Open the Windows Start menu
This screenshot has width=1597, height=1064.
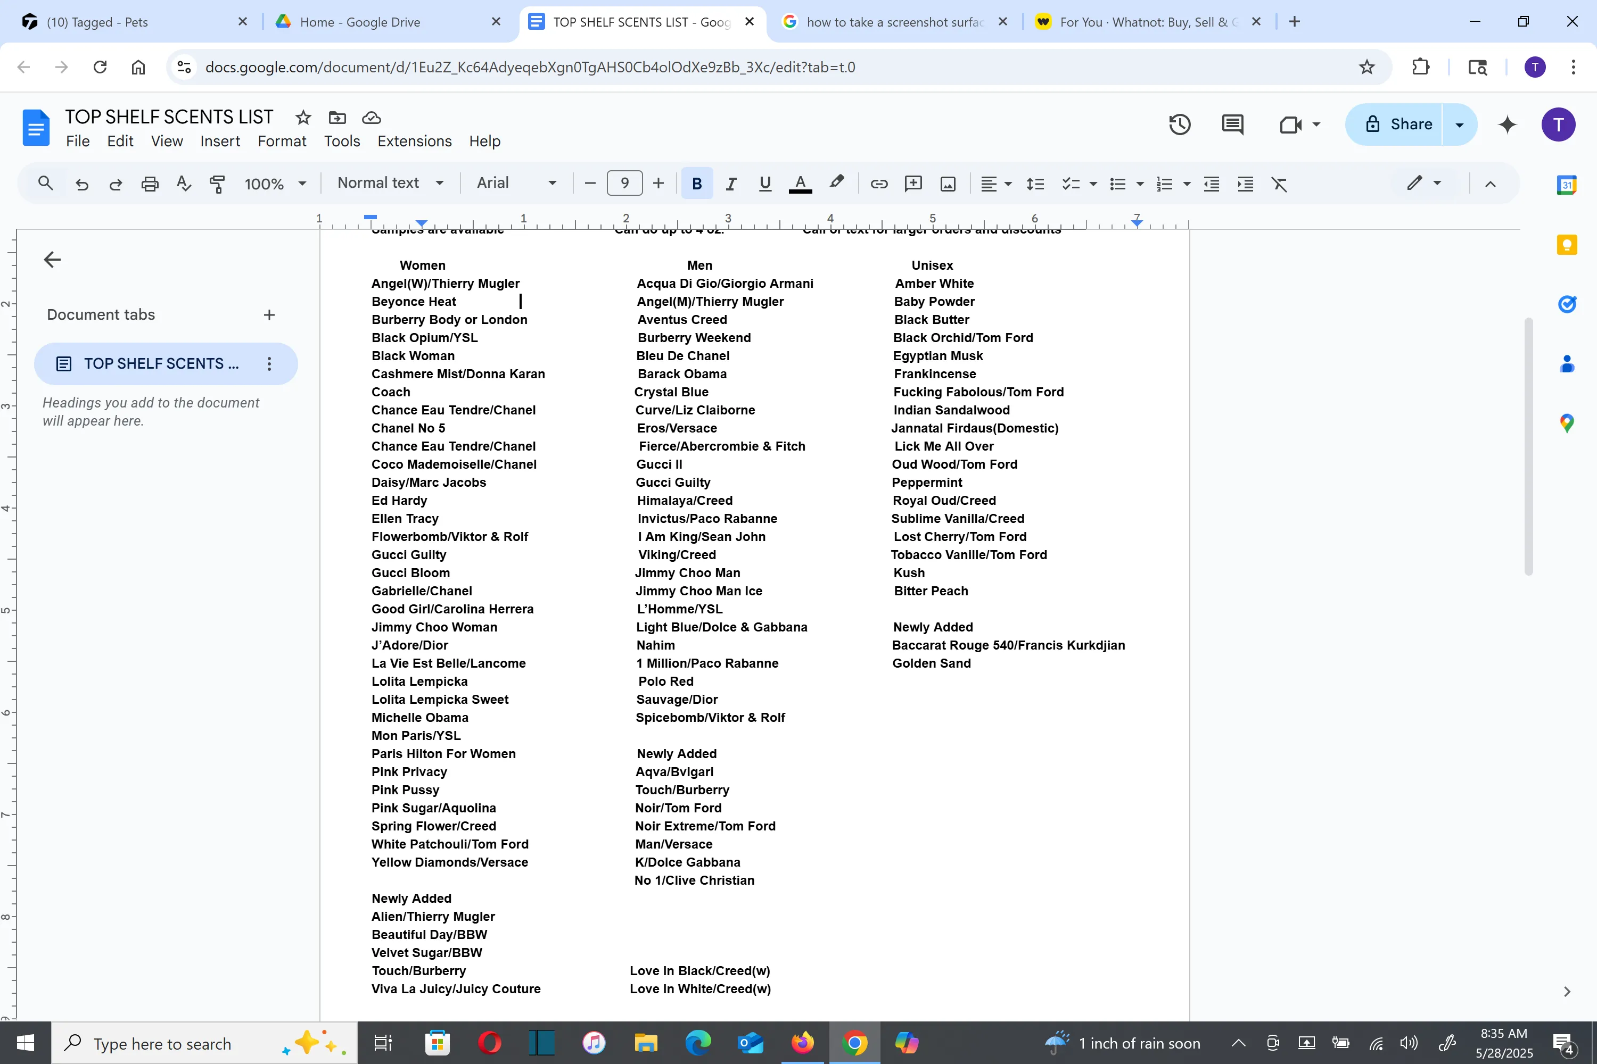click(x=25, y=1043)
